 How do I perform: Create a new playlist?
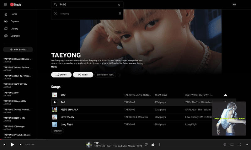(x=18, y=50)
